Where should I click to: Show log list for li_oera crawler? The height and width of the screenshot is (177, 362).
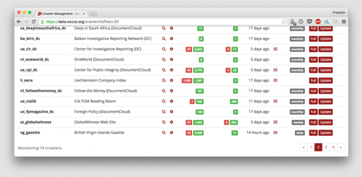click(275, 80)
